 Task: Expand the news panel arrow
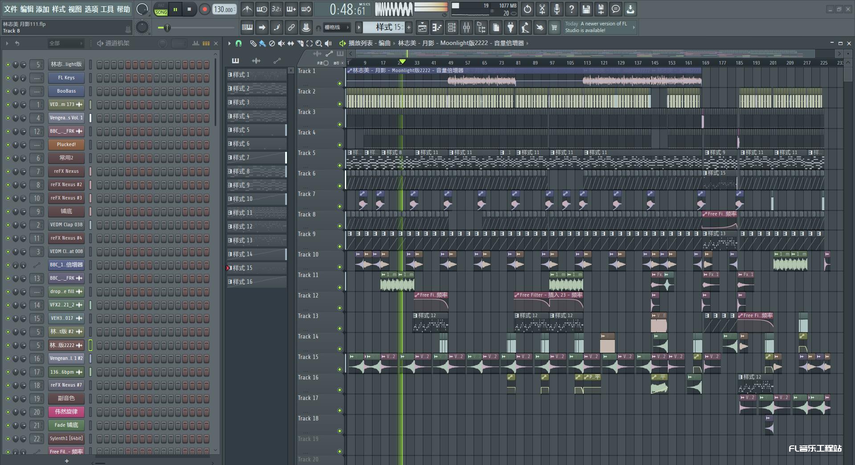pos(634,28)
